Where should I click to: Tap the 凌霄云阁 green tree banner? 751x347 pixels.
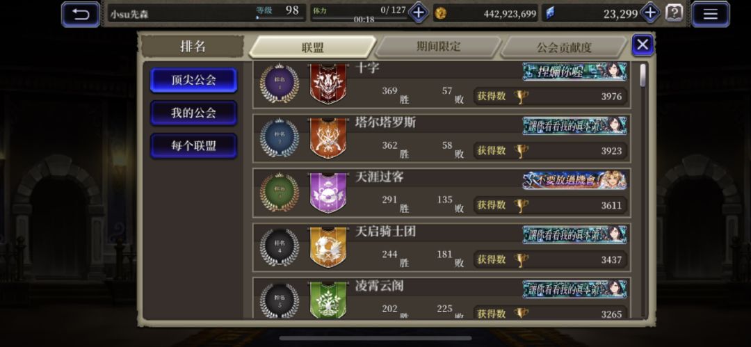click(328, 300)
